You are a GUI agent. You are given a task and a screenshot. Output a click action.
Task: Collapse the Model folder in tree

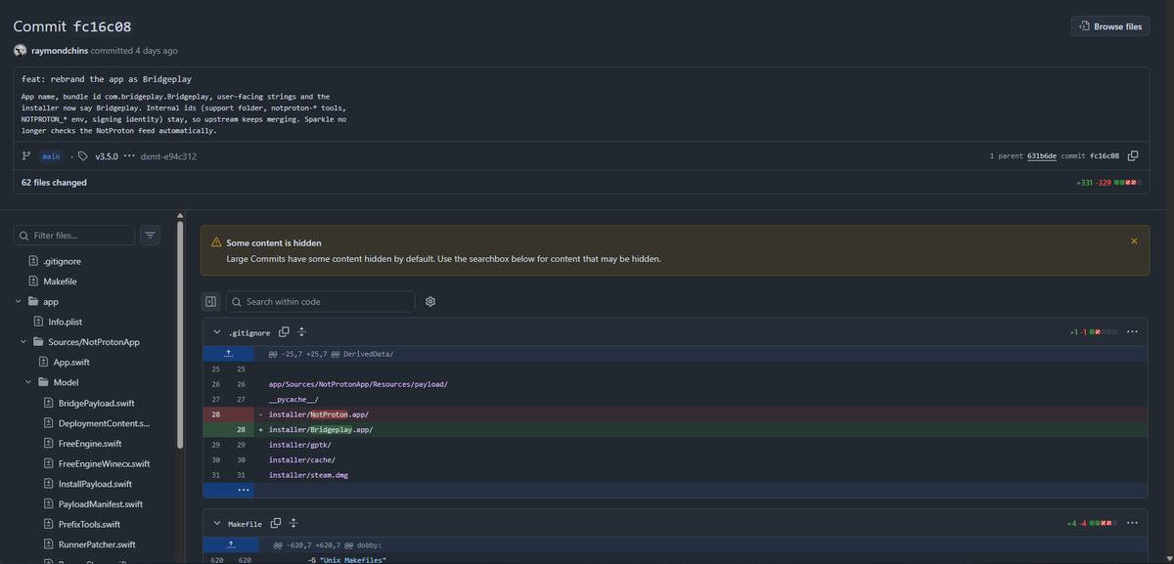click(x=28, y=382)
